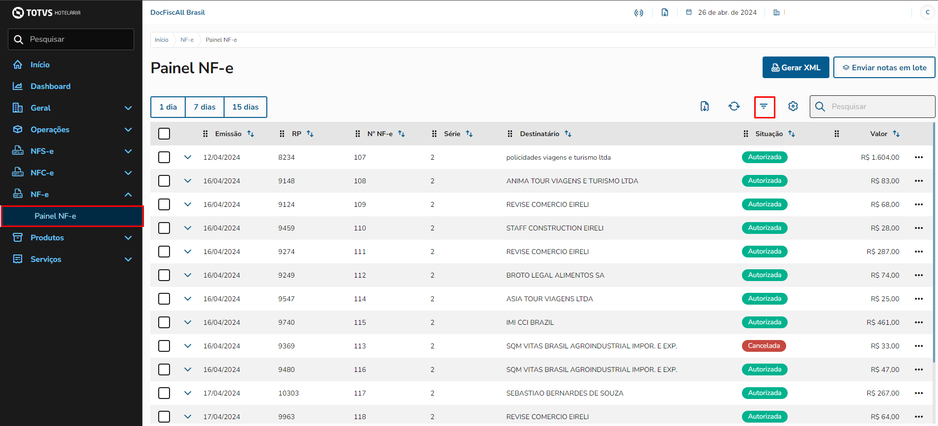Viewport: 938px width, 426px height.
Task: Open the calendar date 26 de abr. de 2024
Action: (721, 13)
